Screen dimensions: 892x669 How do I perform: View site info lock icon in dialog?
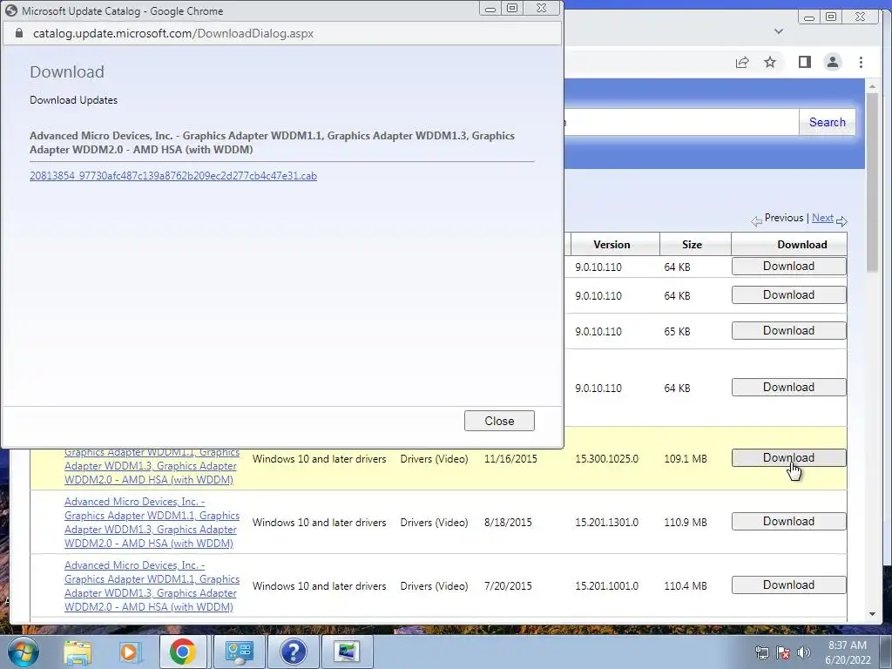coord(19,34)
